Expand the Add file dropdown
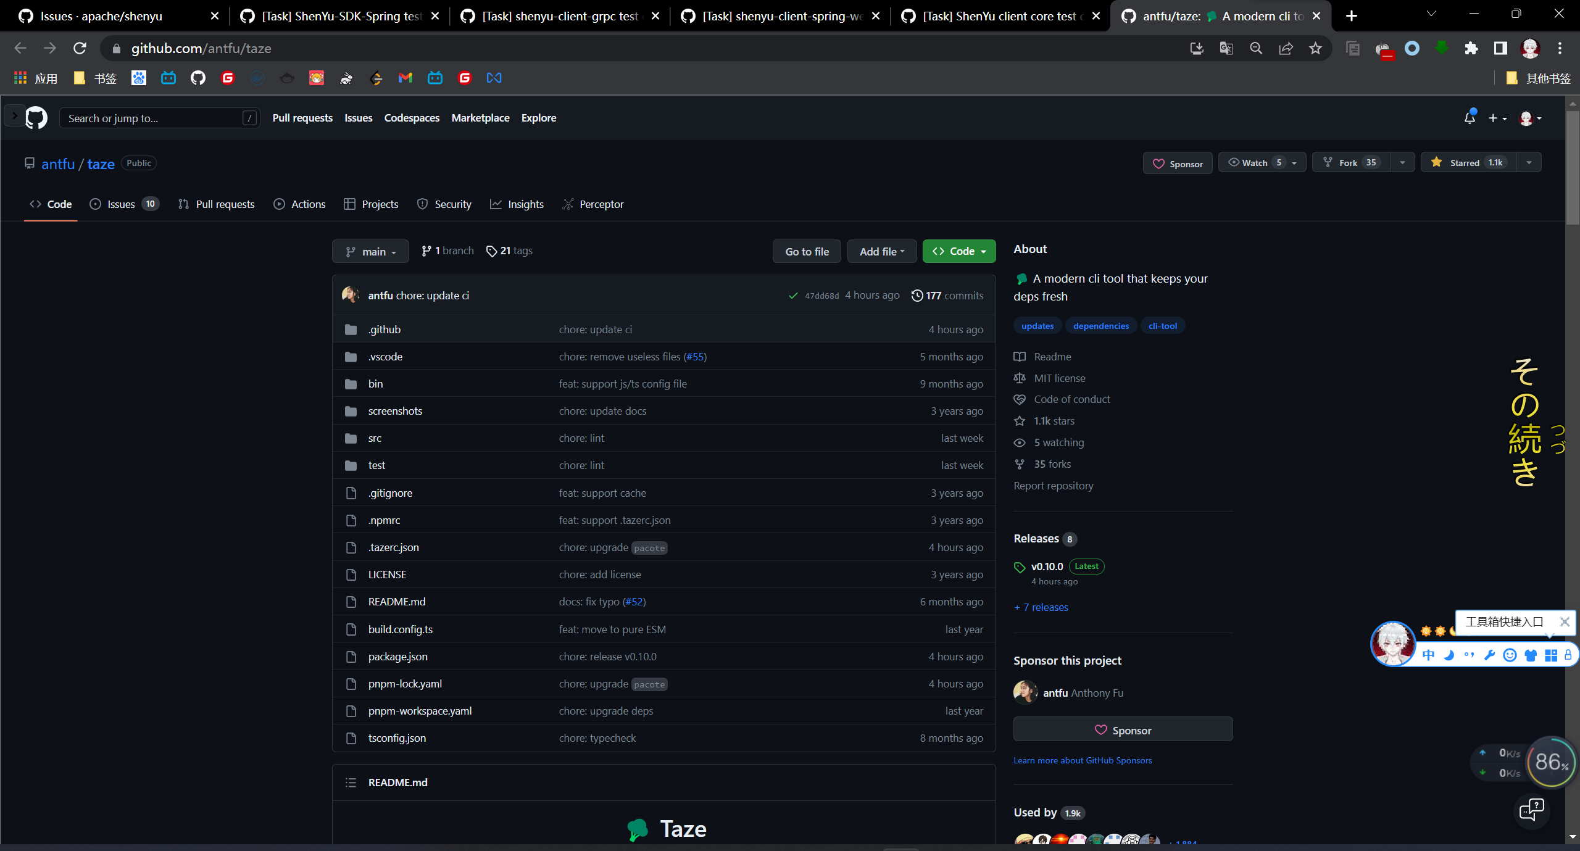1580x851 pixels. tap(881, 251)
